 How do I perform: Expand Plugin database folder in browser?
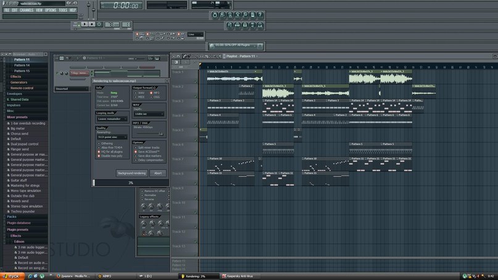pos(19,223)
